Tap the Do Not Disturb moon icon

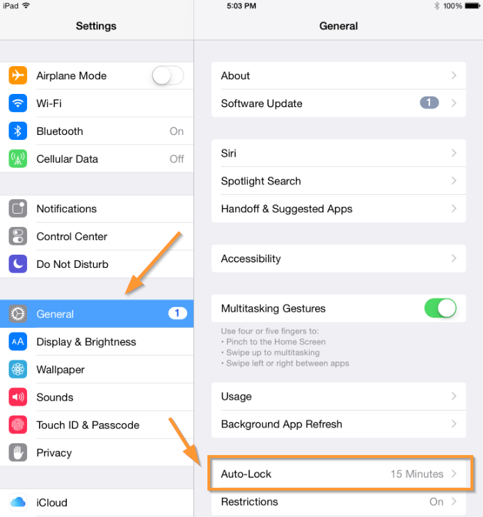click(x=18, y=264)
